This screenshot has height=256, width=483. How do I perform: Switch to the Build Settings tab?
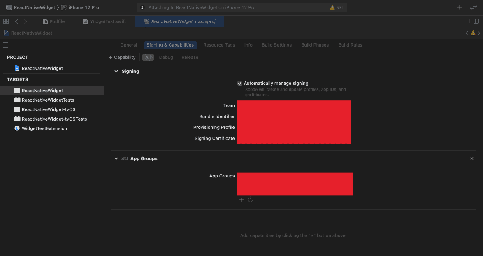(x=276, y=45)
